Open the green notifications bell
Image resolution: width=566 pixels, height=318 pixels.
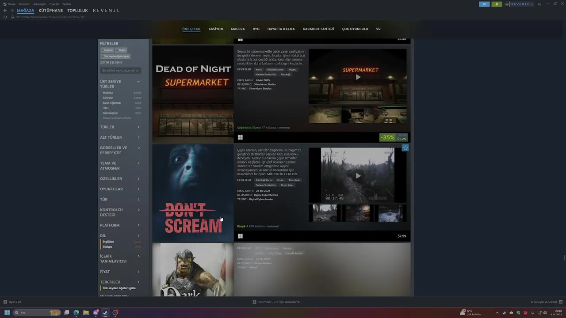(497, 4)
